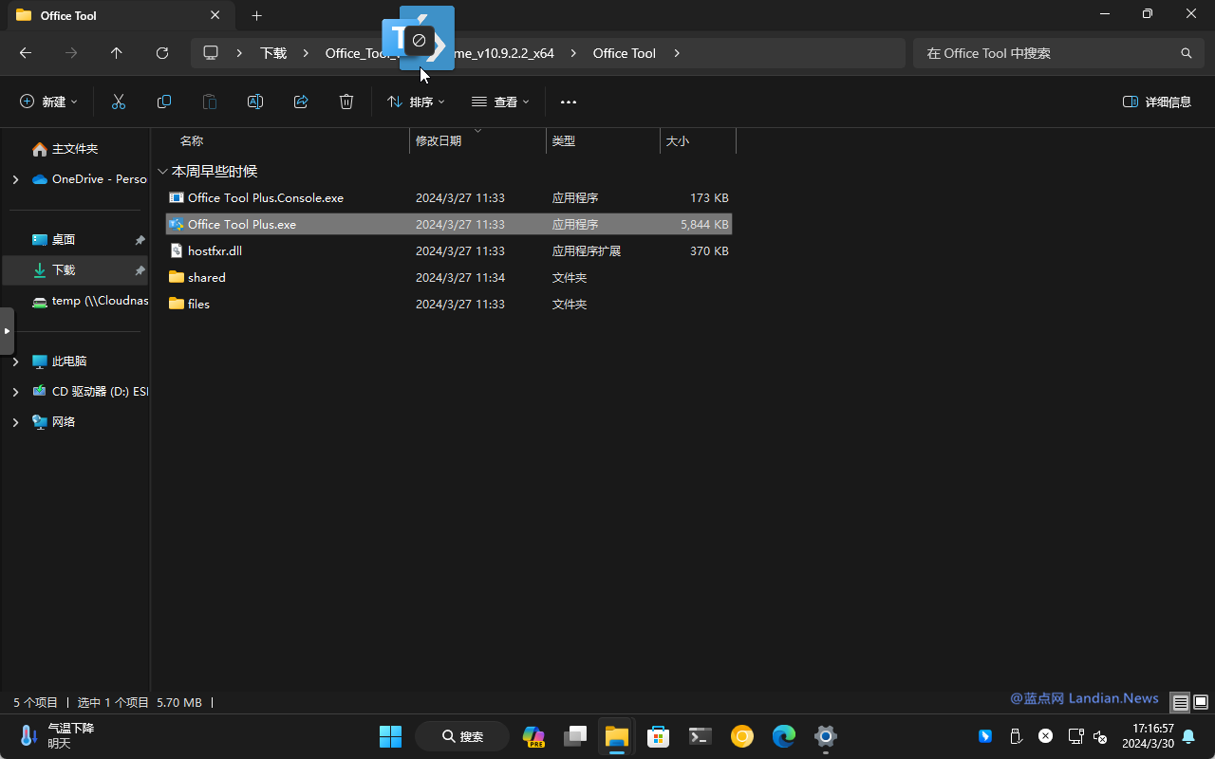Switch to large thumbnails view icon

(x=1201, y=703)
